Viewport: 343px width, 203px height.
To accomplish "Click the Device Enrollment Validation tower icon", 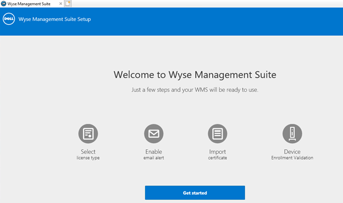I will (292, 133).
